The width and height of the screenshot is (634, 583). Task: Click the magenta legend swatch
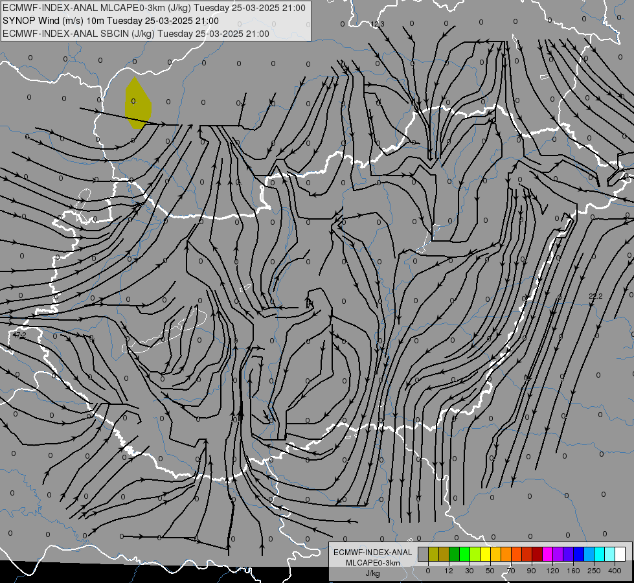(x=547, y=554)
